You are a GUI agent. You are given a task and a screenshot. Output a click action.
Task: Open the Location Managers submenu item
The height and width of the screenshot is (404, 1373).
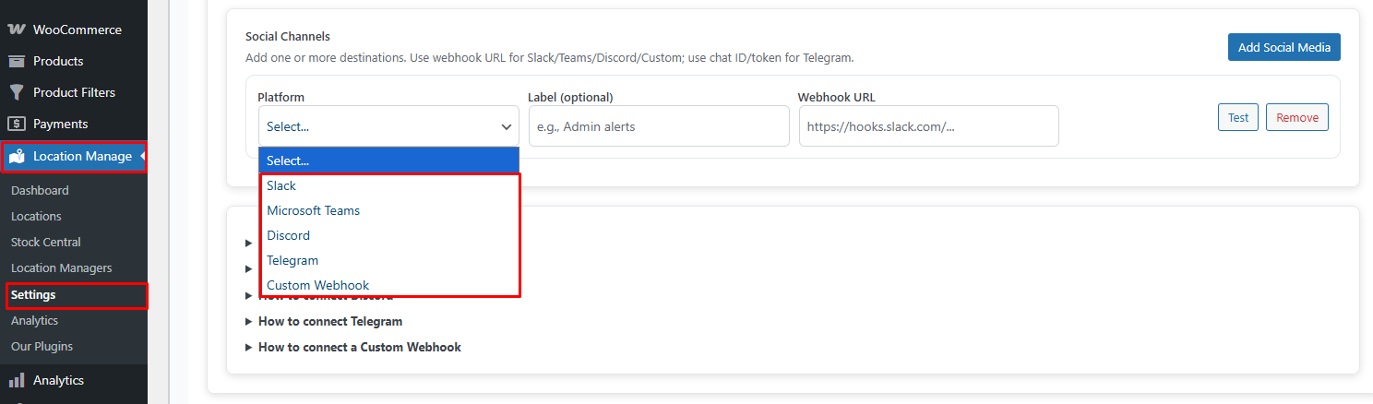62,267
